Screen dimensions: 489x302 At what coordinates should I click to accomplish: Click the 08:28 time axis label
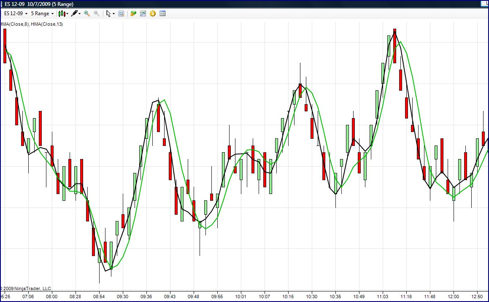pyautogui.click(x=75, y=297)
